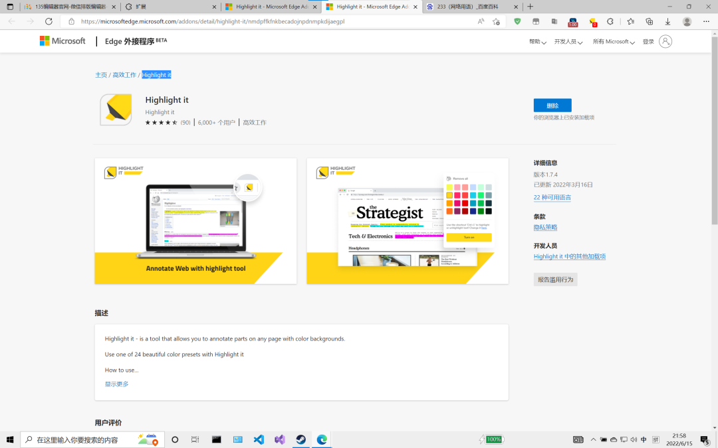Close the 扩展 tab
Image resolution: width=718 pixels, height=448 pixels.
214,7
